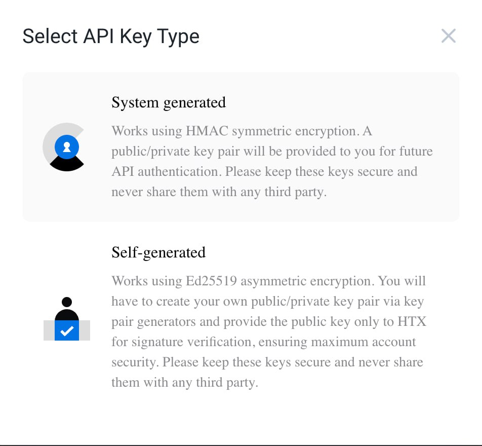This screenshot has height=446, width=482.
Task: Click the 'public/private key pair will be provided' line
Action: click(272, 152)
